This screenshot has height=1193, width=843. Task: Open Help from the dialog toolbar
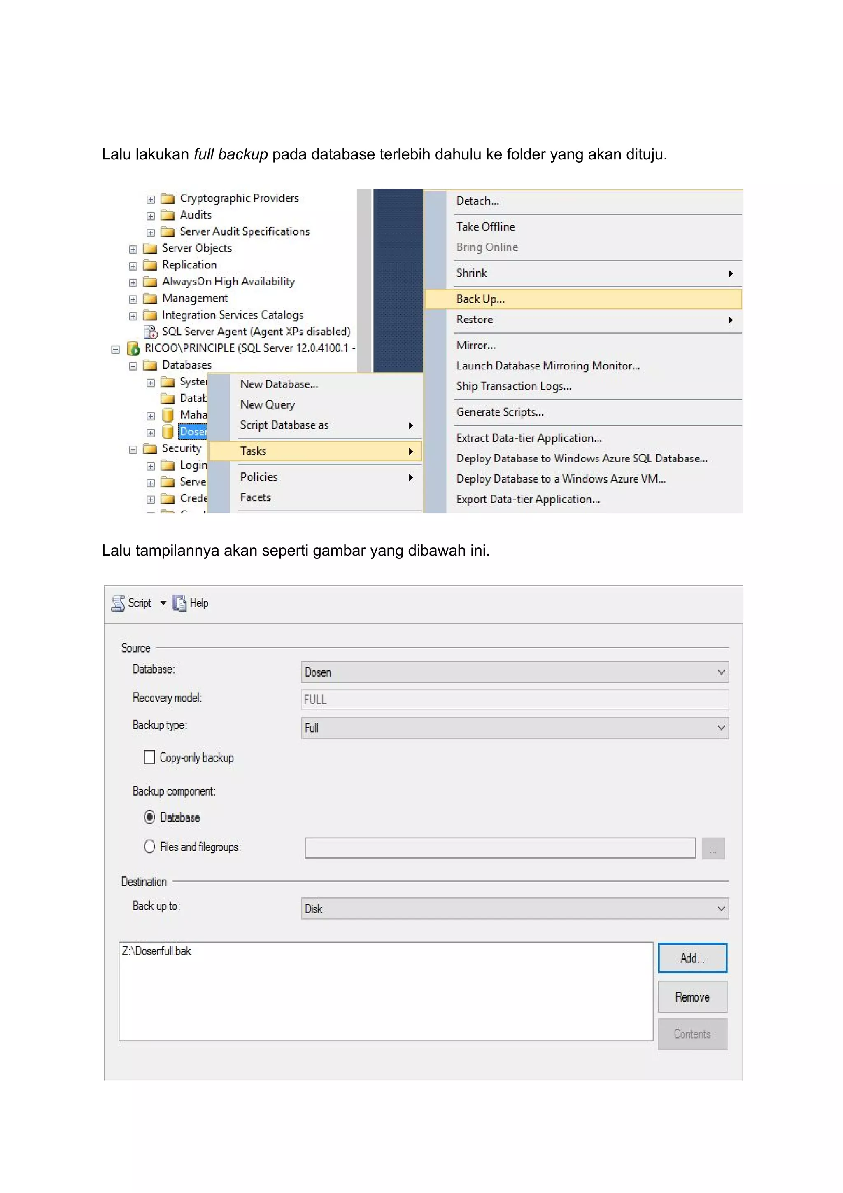tap(191, 603)
